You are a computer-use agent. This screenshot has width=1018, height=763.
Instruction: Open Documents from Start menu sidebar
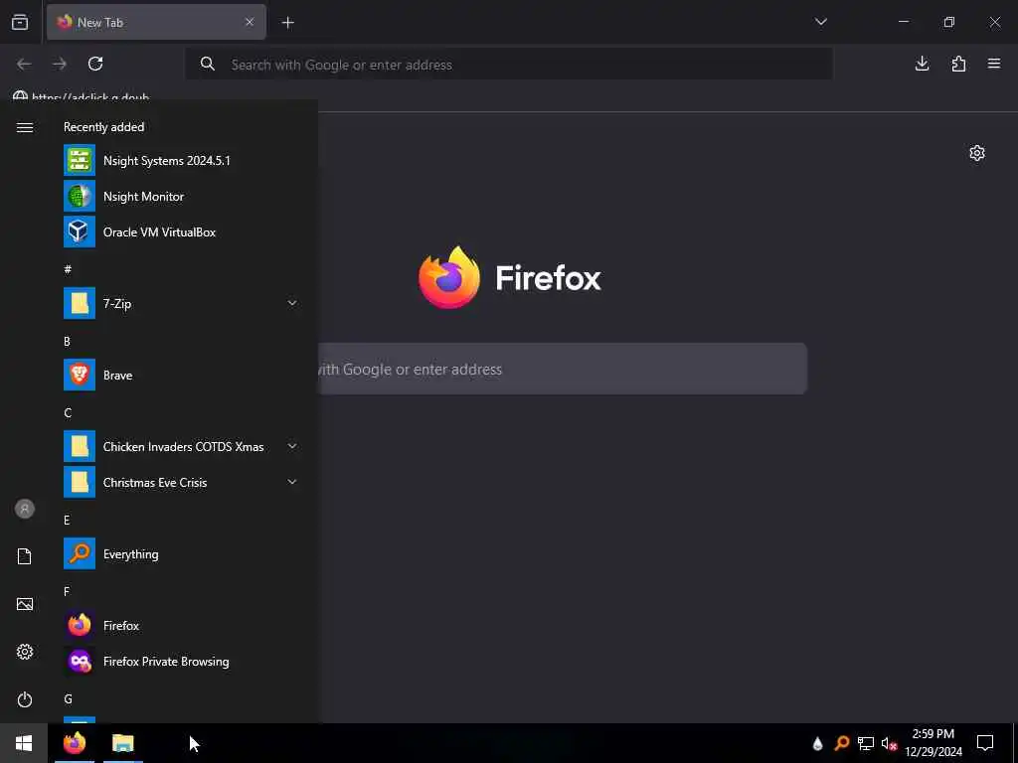(x=25, y=556)
